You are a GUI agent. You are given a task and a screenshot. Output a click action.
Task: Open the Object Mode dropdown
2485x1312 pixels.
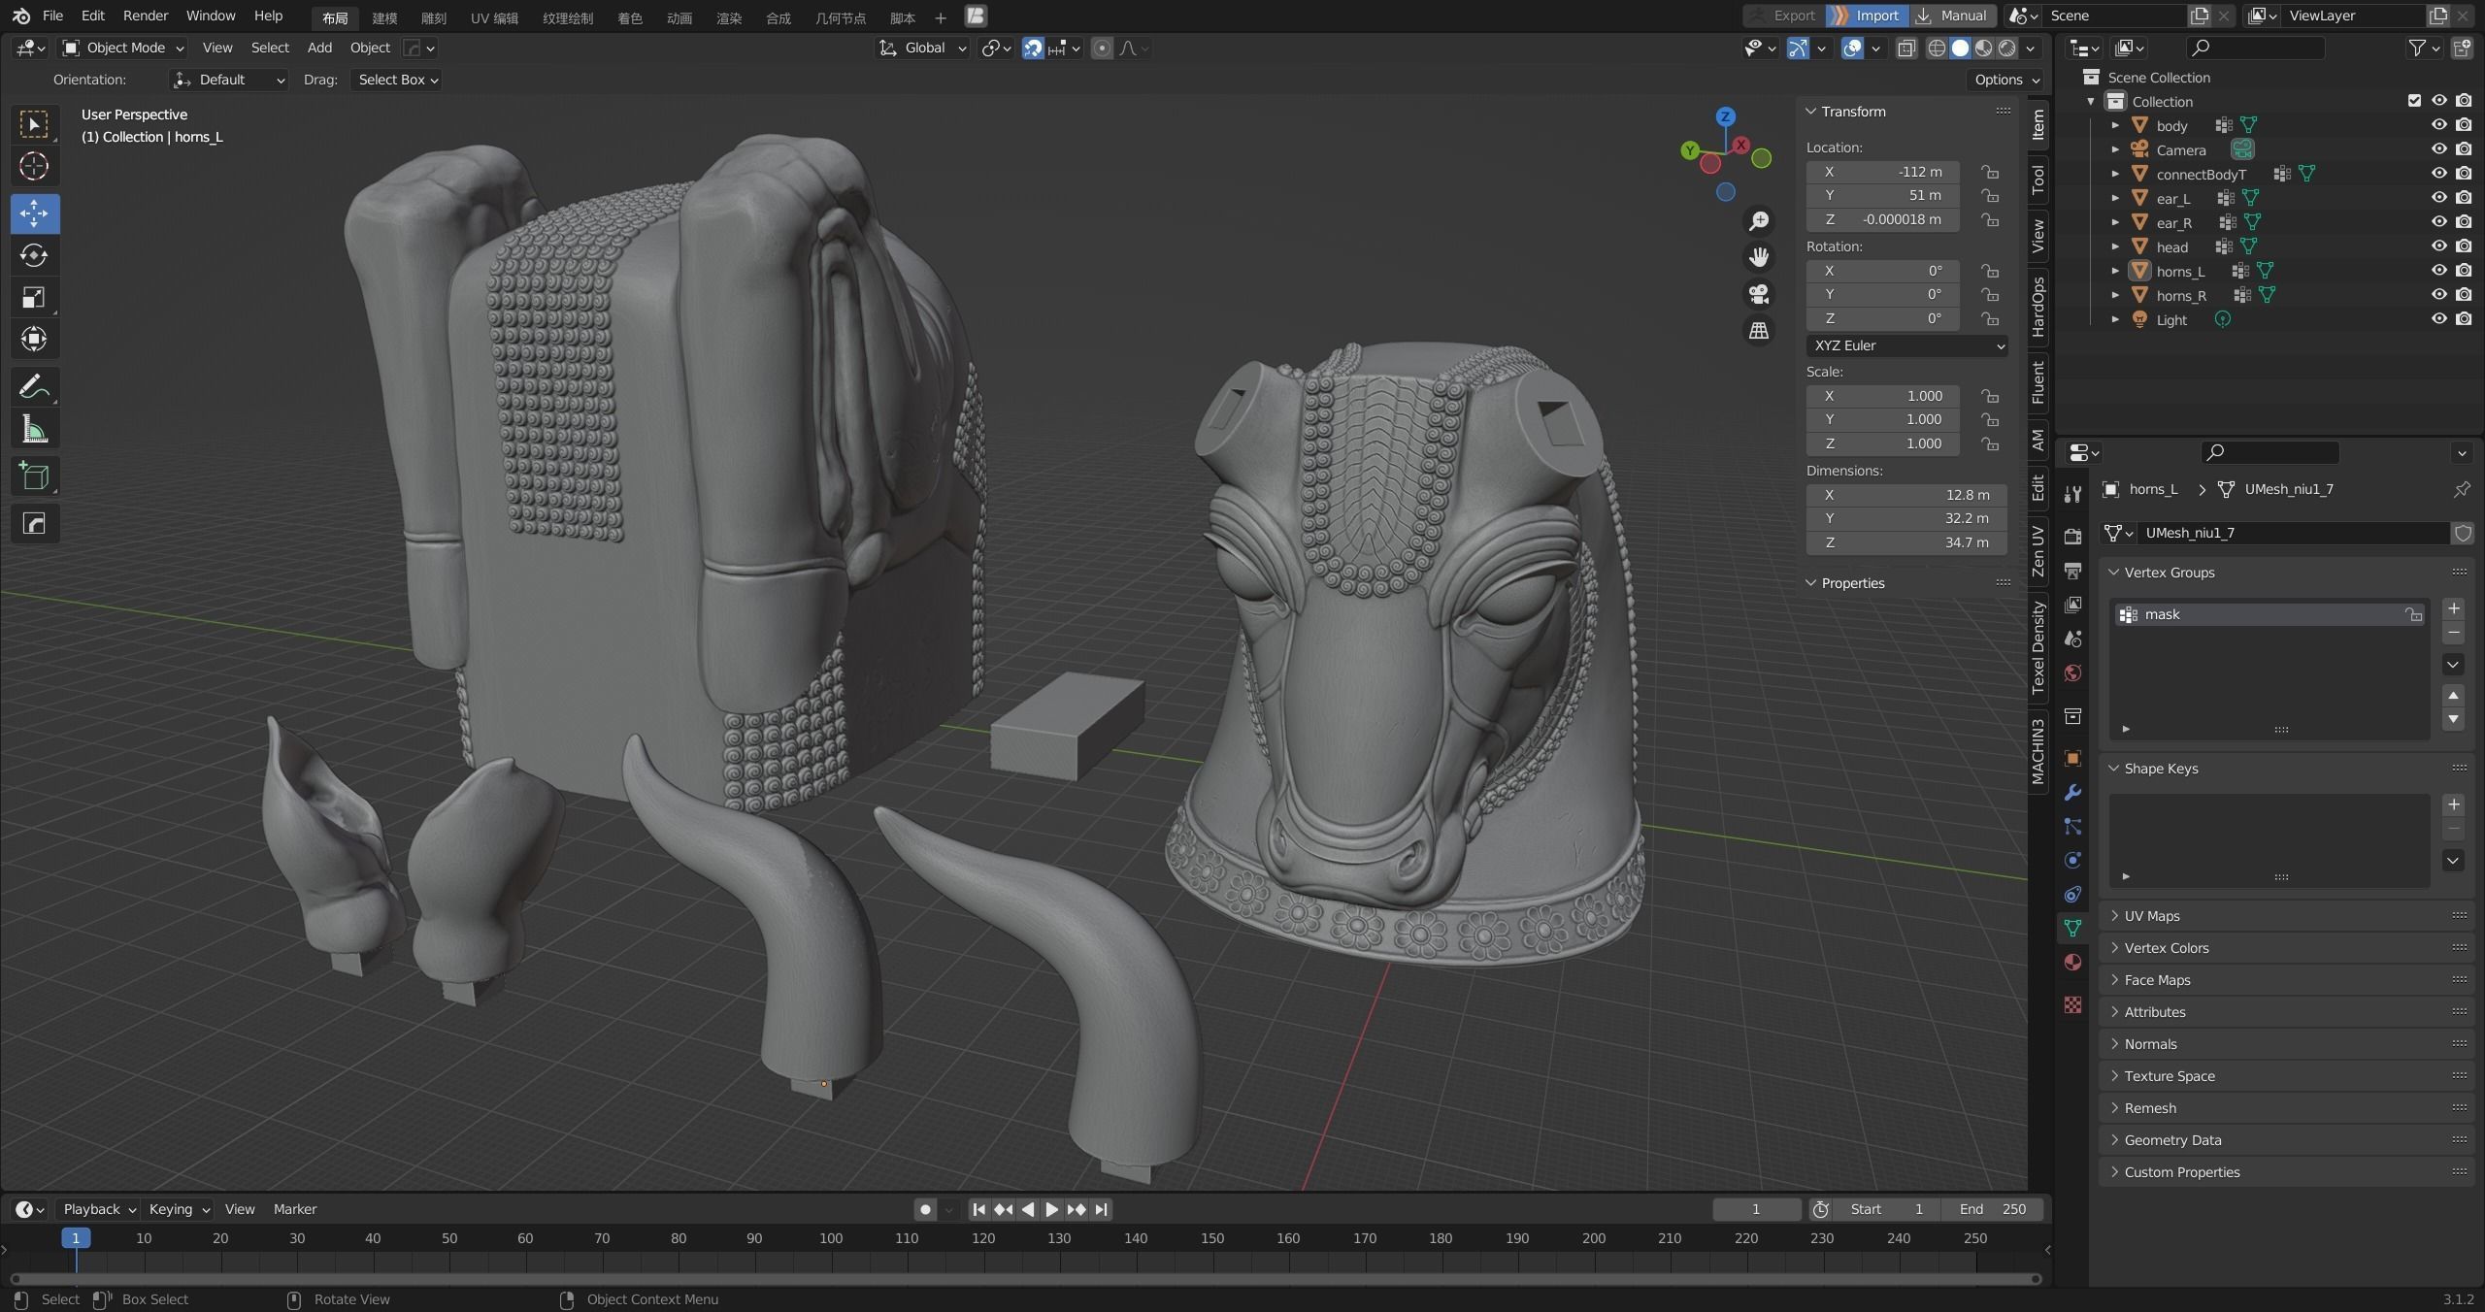122,48
